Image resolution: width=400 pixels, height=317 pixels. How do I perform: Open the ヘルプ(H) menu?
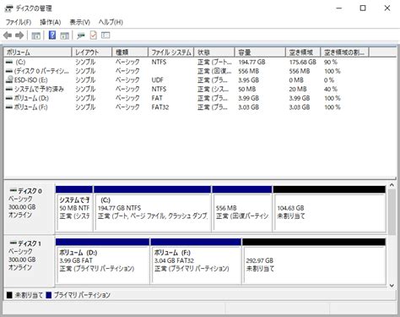click(111, 22)
